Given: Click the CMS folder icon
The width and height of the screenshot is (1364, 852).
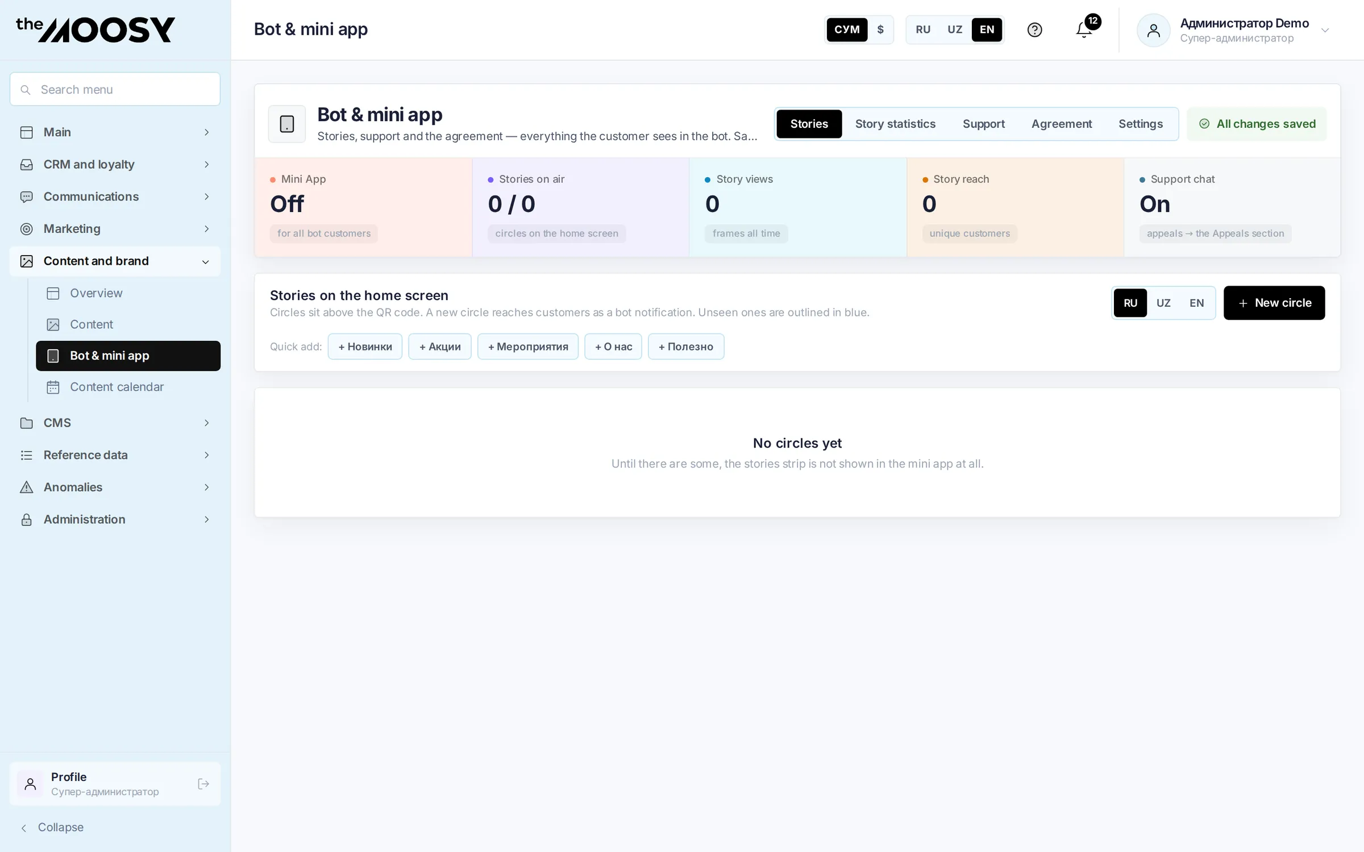Looking at the screenshot, I should [27, 423].
